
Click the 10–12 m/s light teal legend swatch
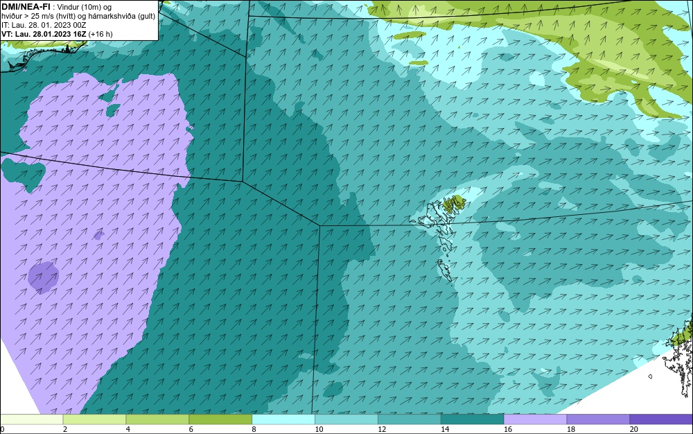(346, 419)
